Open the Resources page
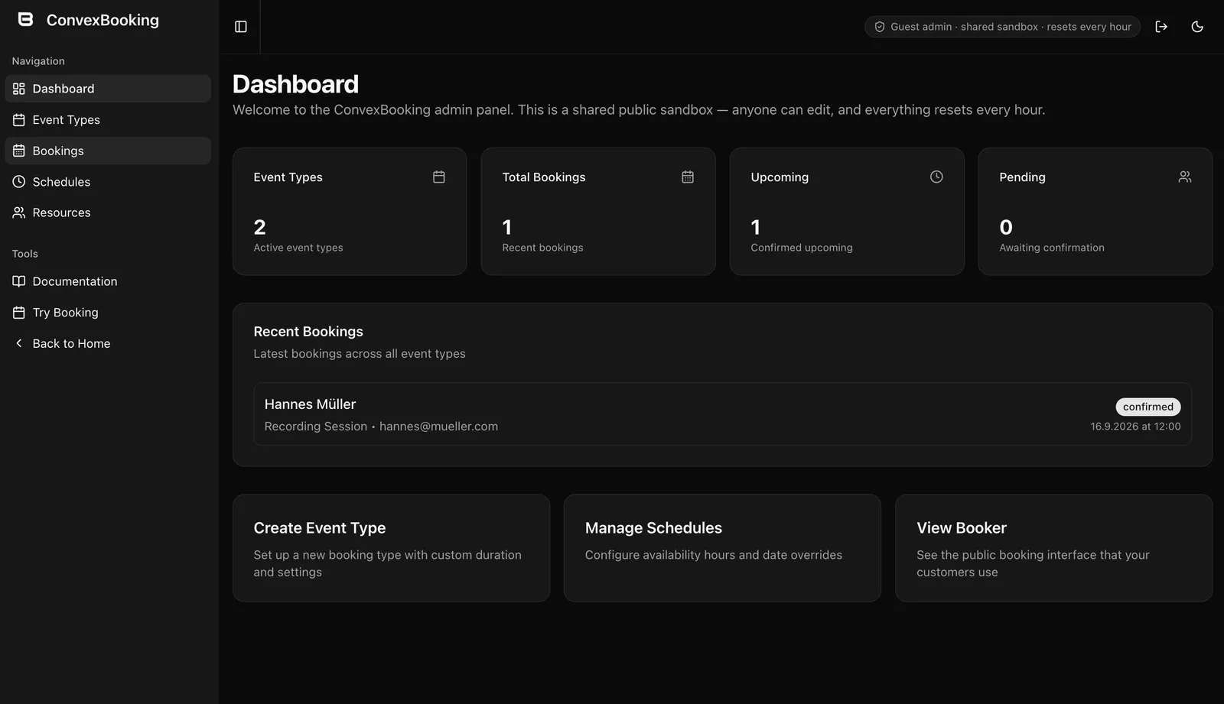1224x704 pixels. pos(108,212)
